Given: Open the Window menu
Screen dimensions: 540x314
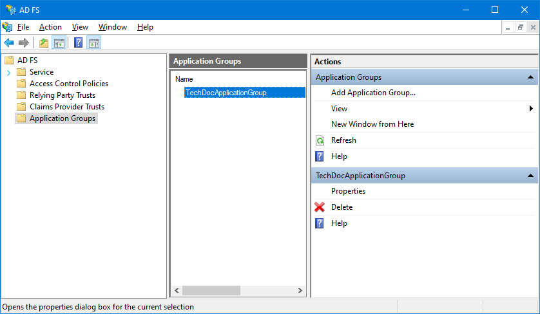Looking at the screenshot, I should tap(113, 27).
